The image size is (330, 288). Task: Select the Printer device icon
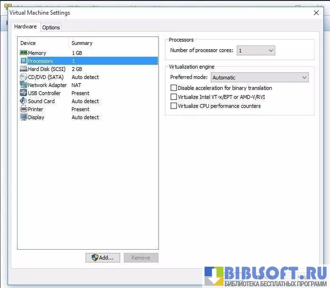click(x=24, y=109)
